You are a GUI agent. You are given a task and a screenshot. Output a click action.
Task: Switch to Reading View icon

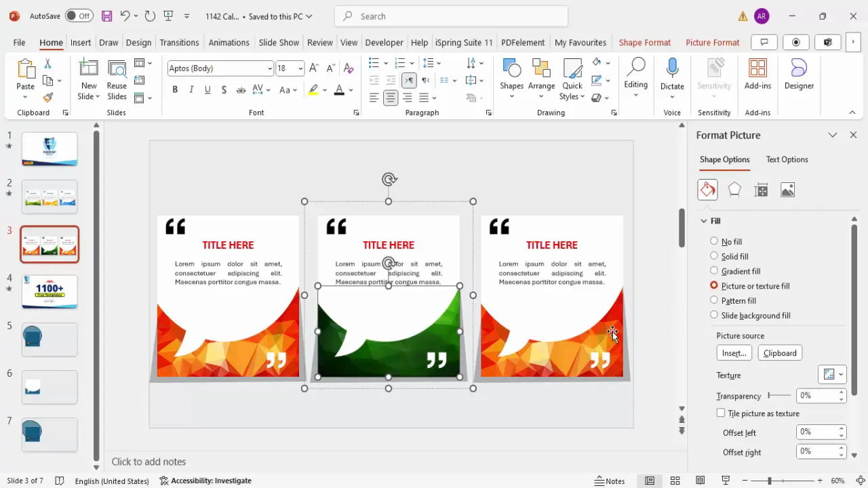tap(701, 481)
